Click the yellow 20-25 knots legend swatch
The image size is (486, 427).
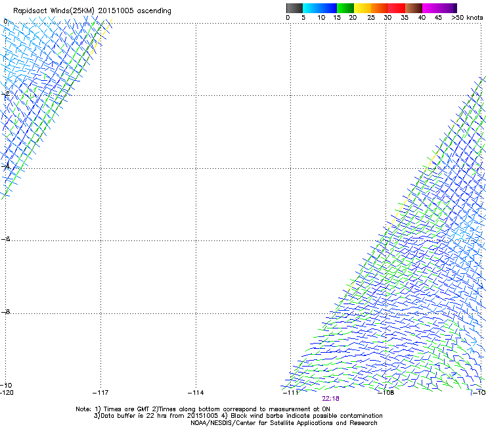363,8
